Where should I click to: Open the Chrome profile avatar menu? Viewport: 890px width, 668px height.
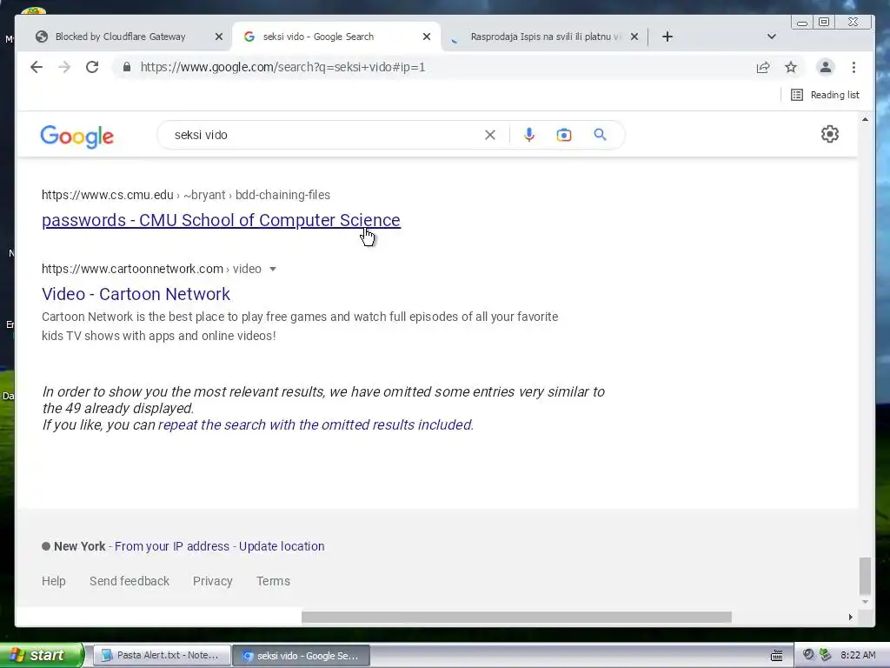(826, 67)
